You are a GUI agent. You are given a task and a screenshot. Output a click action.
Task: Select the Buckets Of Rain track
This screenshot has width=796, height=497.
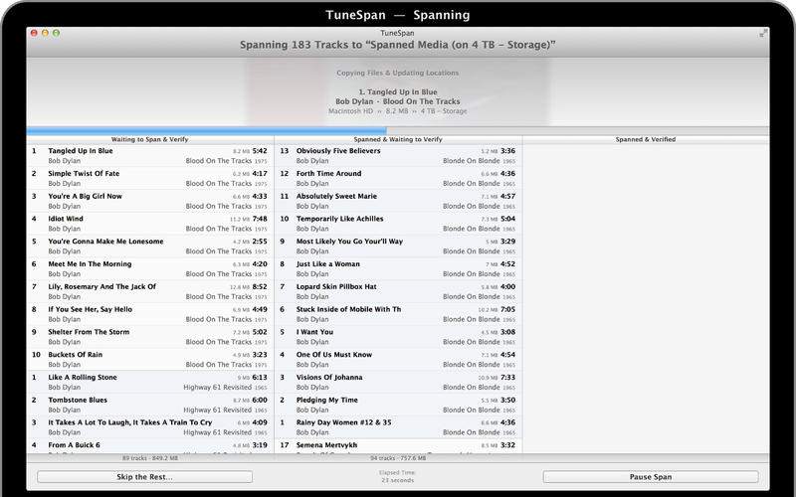click(150, 360)
